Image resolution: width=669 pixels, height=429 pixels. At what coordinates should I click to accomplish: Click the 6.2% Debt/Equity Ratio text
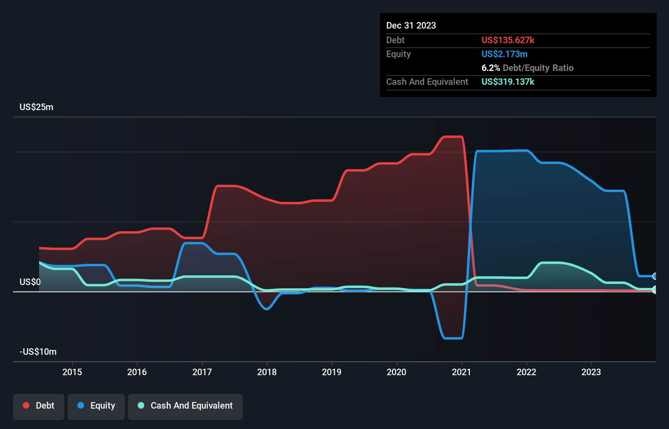[528, 68]
